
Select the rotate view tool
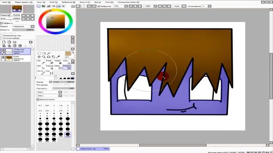point(49,57)
